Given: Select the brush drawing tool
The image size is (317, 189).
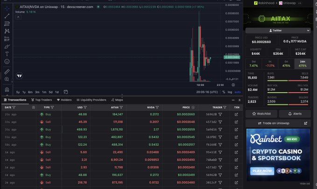Looking at the screenshot, I should coord(7,47).
